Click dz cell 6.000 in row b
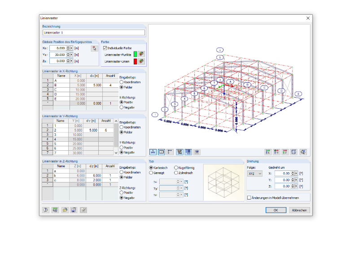The image size is (341, 255). pos(94,175)
